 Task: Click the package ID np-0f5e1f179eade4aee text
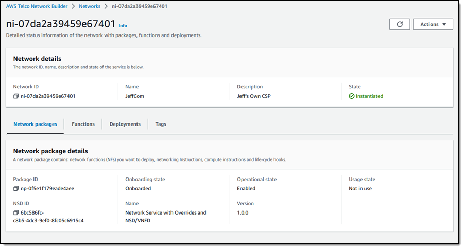[x=47, y=189]
